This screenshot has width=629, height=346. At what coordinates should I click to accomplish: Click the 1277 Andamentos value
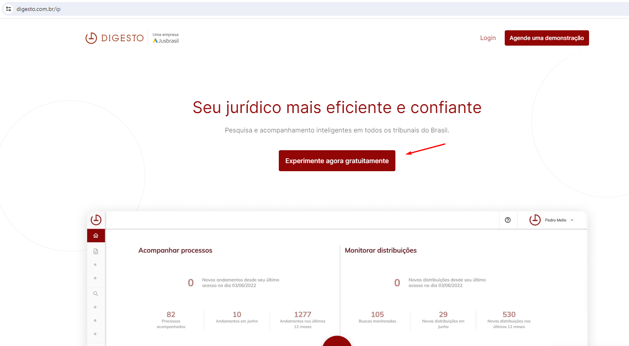tap(303, 315)
